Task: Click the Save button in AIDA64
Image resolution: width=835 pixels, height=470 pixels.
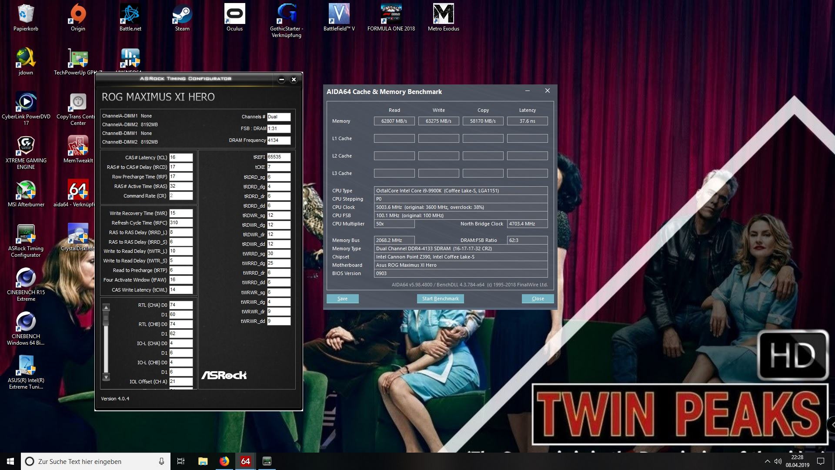Action: (342, 299)
